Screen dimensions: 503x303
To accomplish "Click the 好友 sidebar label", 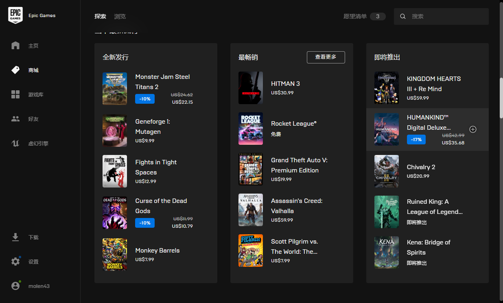I will tap(33, 119).
